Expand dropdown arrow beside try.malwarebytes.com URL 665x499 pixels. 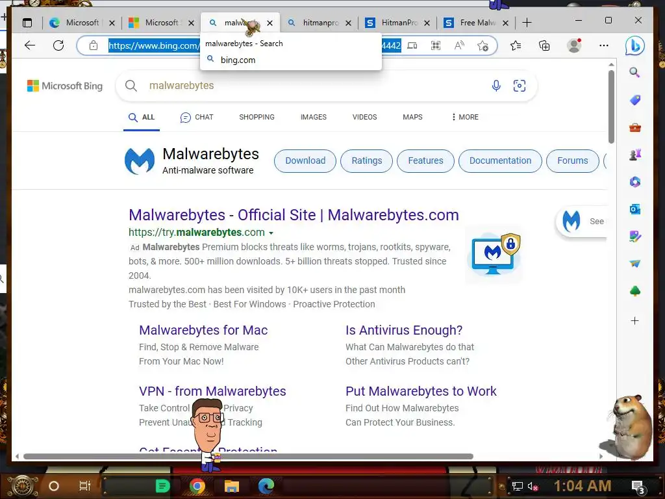271,233
